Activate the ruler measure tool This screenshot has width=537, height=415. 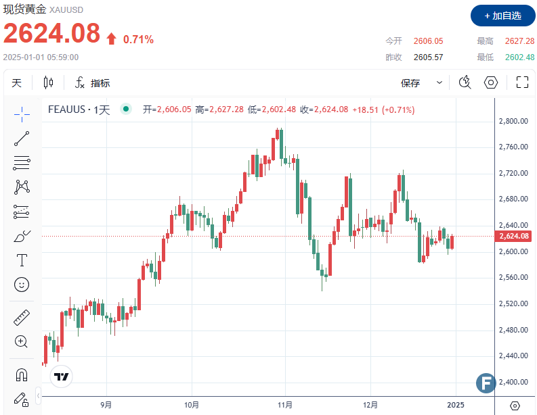(22, 317)
